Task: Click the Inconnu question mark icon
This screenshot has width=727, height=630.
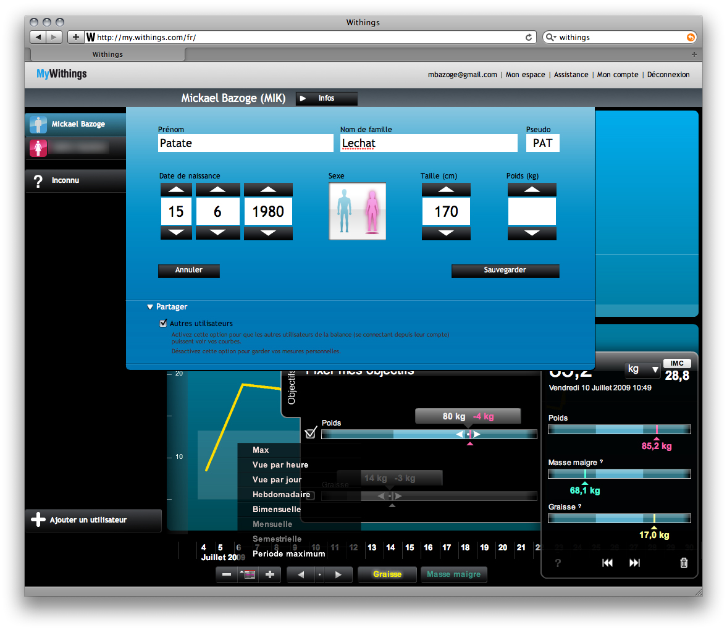Action: click(38, 181)
